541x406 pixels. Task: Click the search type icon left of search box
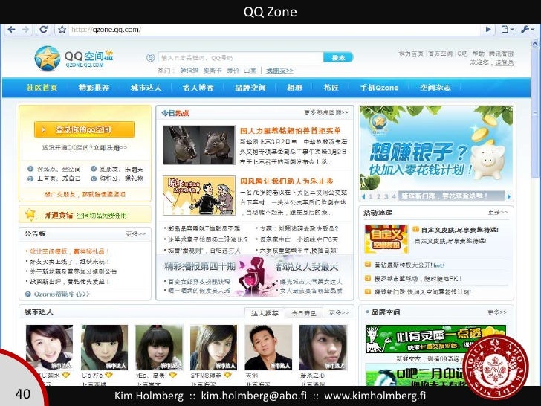click(x=150, y=58)
